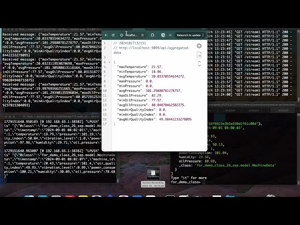The height and width of the screenshot is (225, 300).
Task: Click the localhost:9099 aggregated-data URL comment
Action: pos(151,50)
